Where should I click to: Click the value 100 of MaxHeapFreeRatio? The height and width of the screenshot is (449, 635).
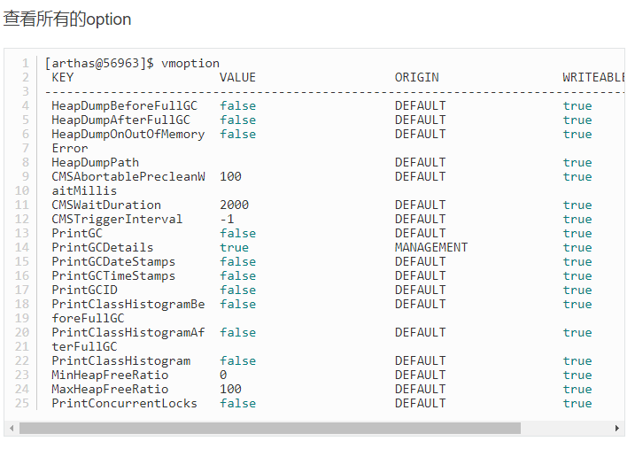click(230, 389)
